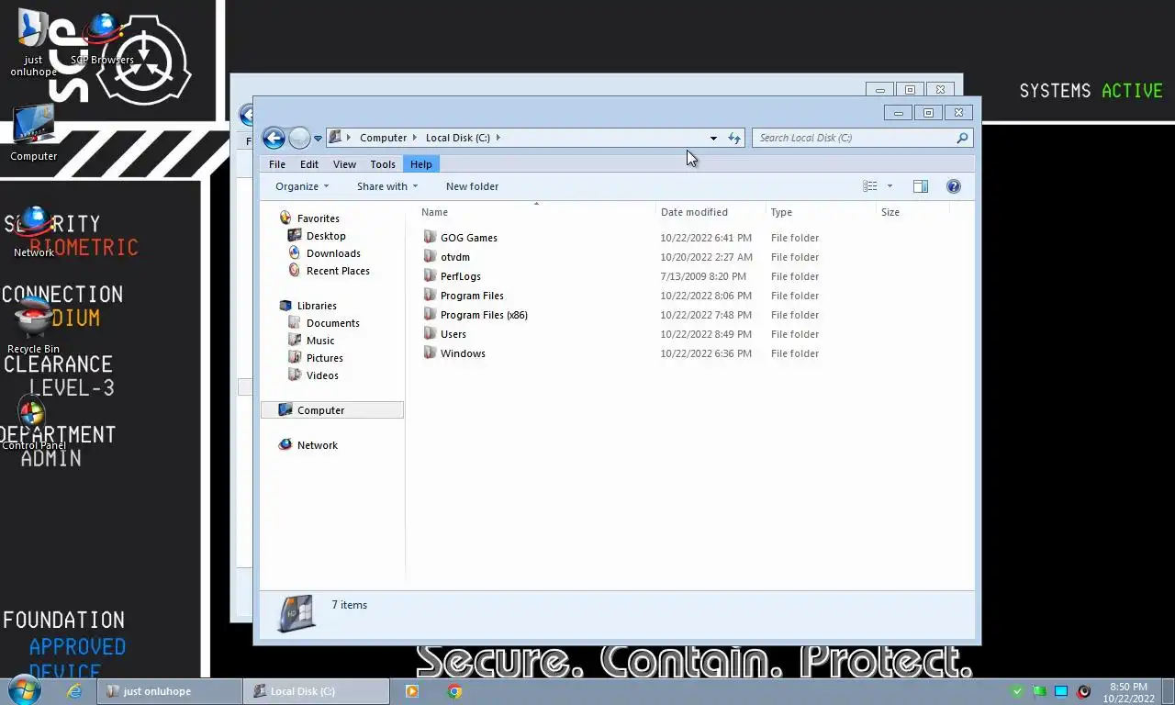Select Libraries in navigation pane

(x=317, y=306)
